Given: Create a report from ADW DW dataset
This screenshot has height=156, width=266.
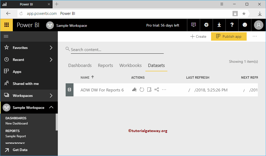Looking at the screenshot, I should [134, 89].
